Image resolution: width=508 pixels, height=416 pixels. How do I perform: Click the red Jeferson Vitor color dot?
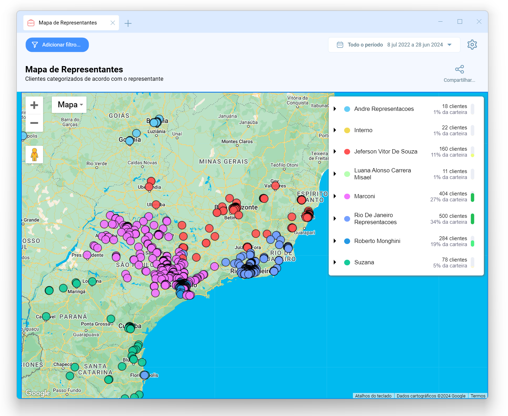click(347, 152)
